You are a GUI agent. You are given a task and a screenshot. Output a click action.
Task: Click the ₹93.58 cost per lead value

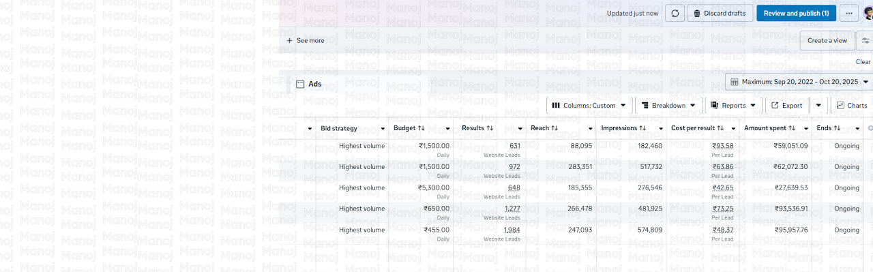click(x=723, y=146)
